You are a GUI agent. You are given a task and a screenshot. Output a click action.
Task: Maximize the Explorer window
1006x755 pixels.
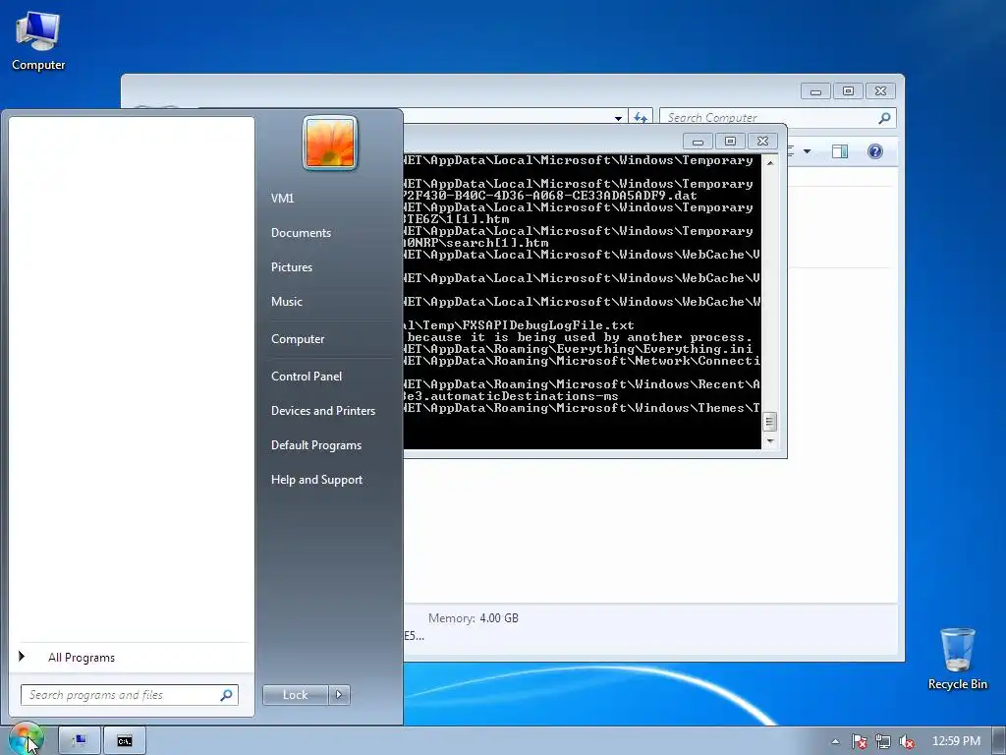(848, 91)
